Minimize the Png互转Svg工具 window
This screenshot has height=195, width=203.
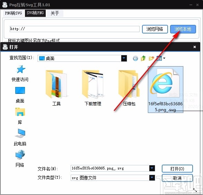[191, 5]
